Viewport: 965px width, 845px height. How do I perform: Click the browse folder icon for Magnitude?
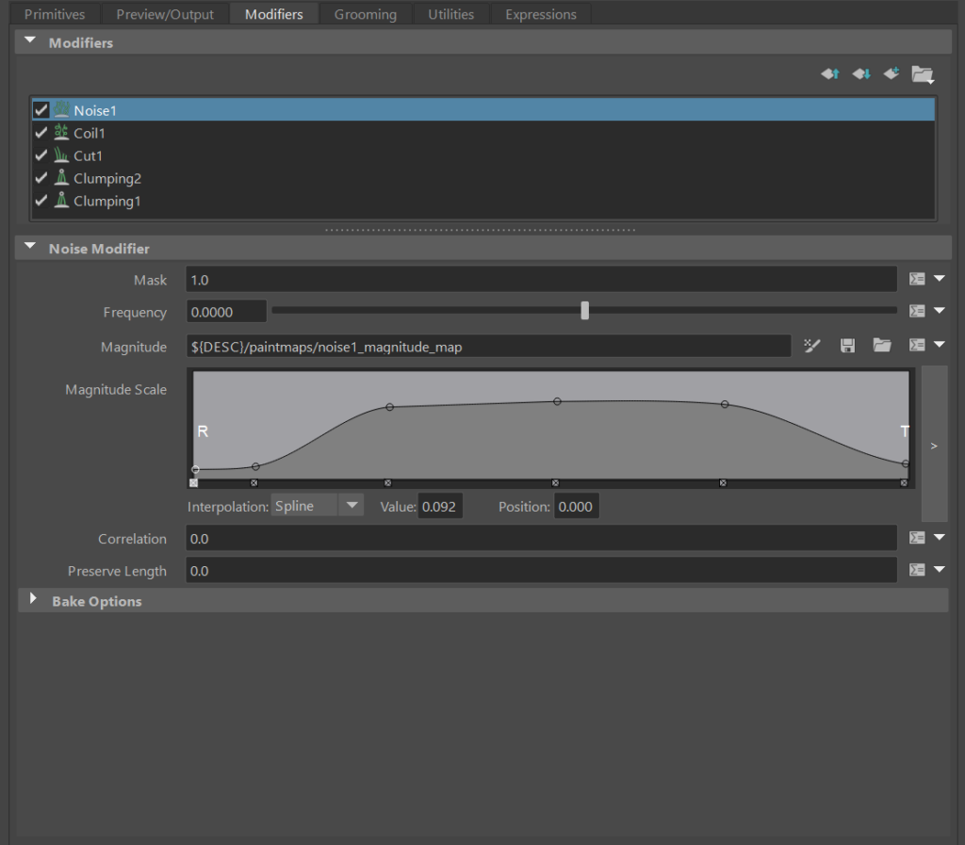[x=881, y=346]
